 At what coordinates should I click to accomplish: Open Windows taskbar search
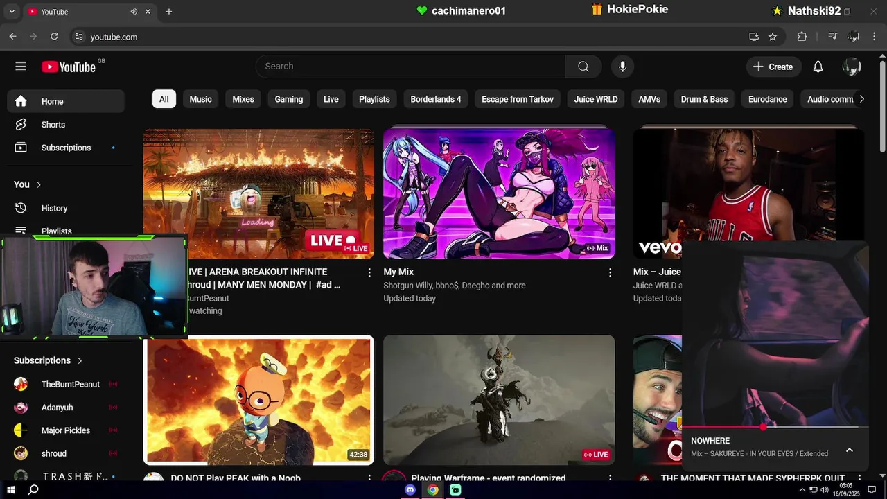point(33,490)
